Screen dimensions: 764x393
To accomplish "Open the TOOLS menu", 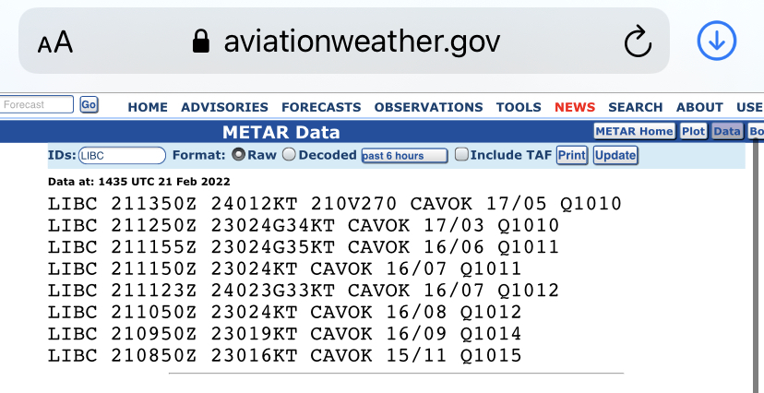I will click(x=519, y=107).
